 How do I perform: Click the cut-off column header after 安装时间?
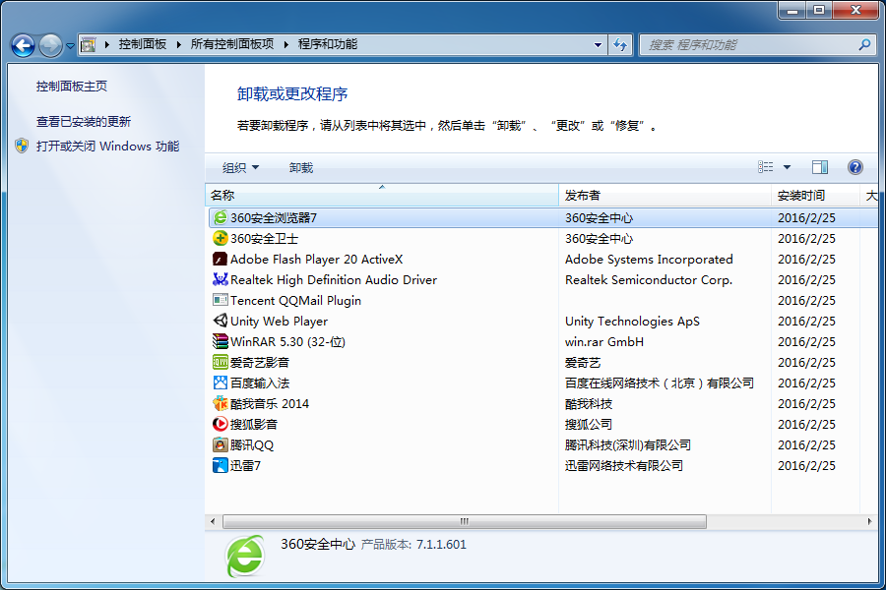click(x=870, y=196)
